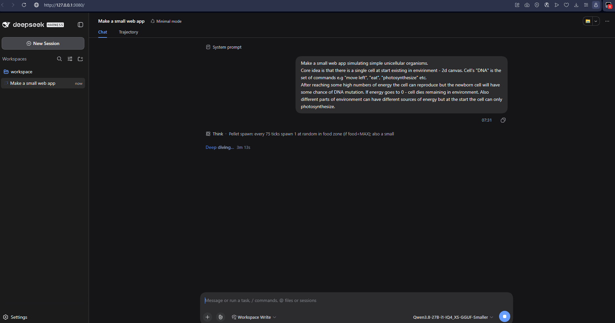Viewport: 615px width, 323px height.
Task: Show the System prompt
Action: click(x=224, y=47)
